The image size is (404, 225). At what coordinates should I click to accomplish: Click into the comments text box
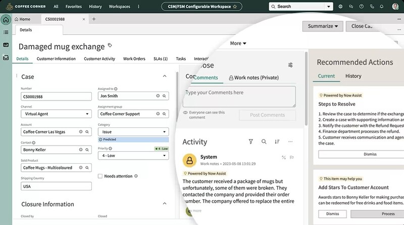[x=239, y=96]
